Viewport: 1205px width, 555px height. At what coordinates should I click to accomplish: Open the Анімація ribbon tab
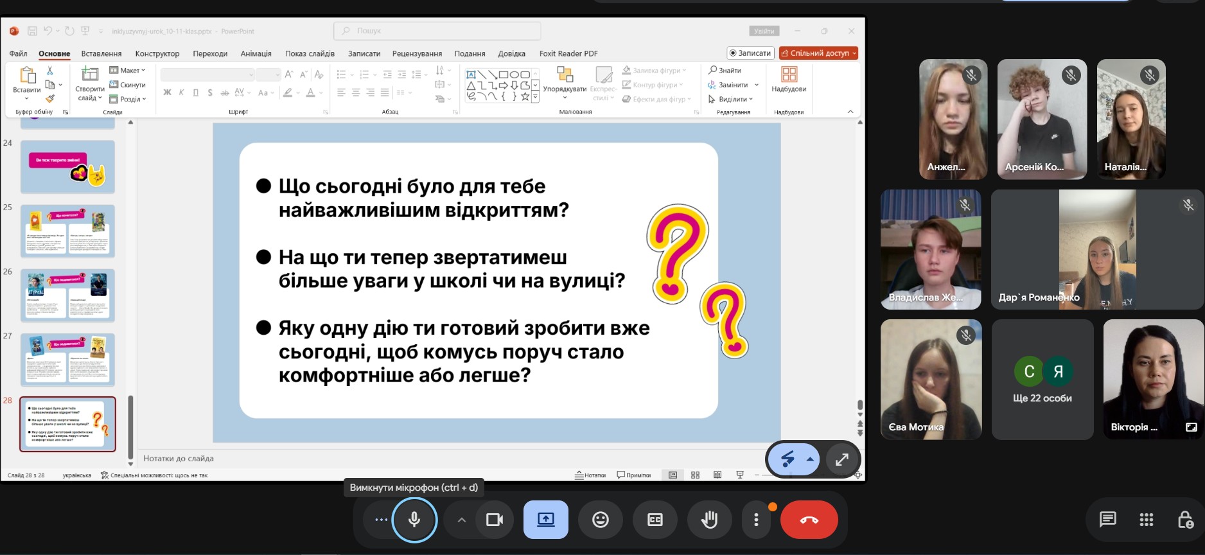(256, 53)
